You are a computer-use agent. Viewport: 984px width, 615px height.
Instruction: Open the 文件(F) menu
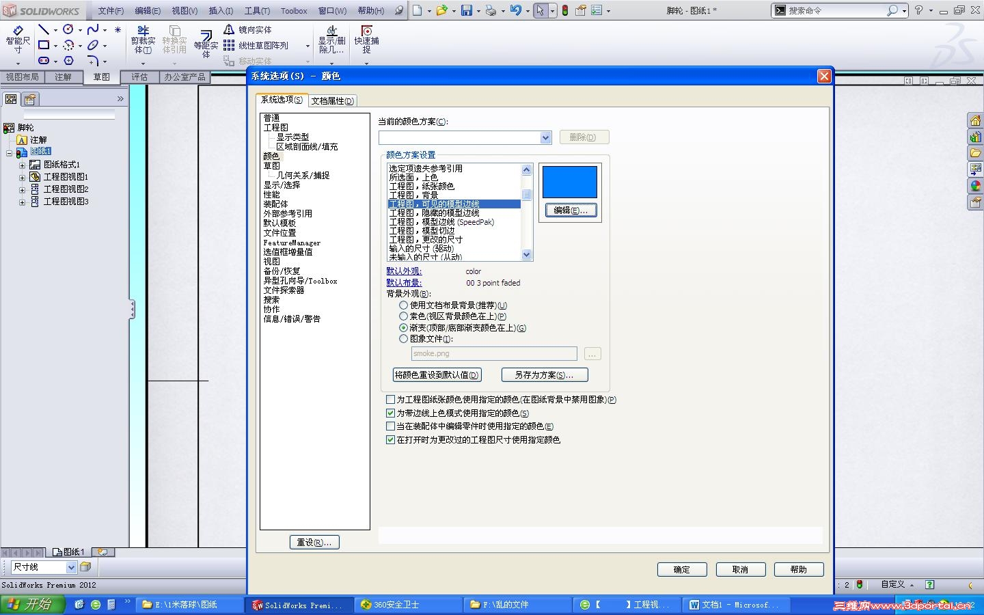tap(111, 11)
